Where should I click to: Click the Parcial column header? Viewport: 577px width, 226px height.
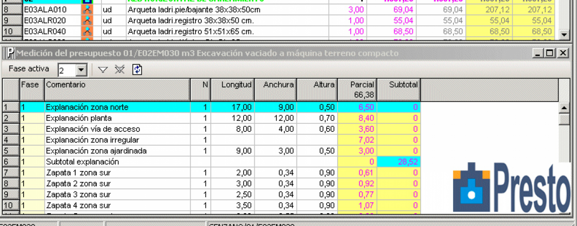click(356, 89)
